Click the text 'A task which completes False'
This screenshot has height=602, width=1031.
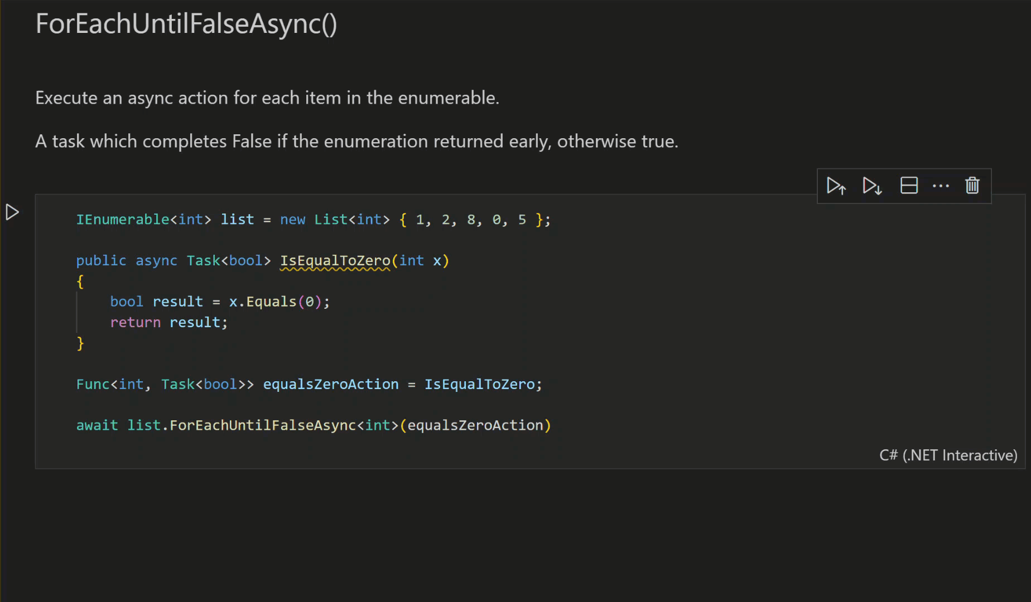(x=153, y=142)
